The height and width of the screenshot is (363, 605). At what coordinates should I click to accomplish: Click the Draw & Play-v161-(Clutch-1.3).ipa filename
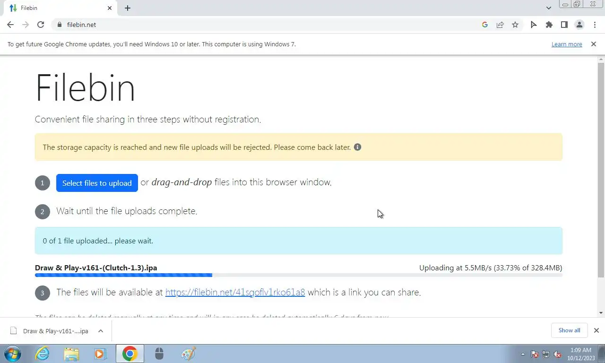click(x=96, y=268)
